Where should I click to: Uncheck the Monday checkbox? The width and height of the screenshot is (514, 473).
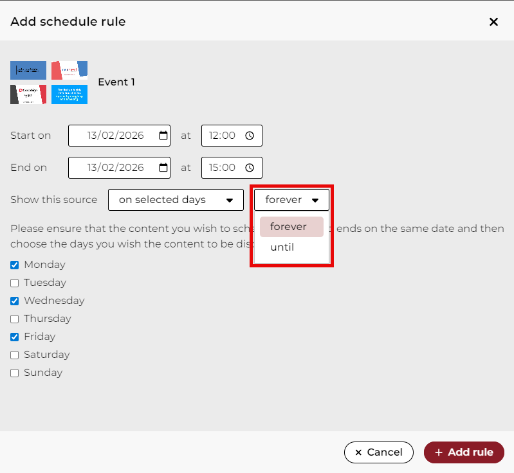[15, 265]
